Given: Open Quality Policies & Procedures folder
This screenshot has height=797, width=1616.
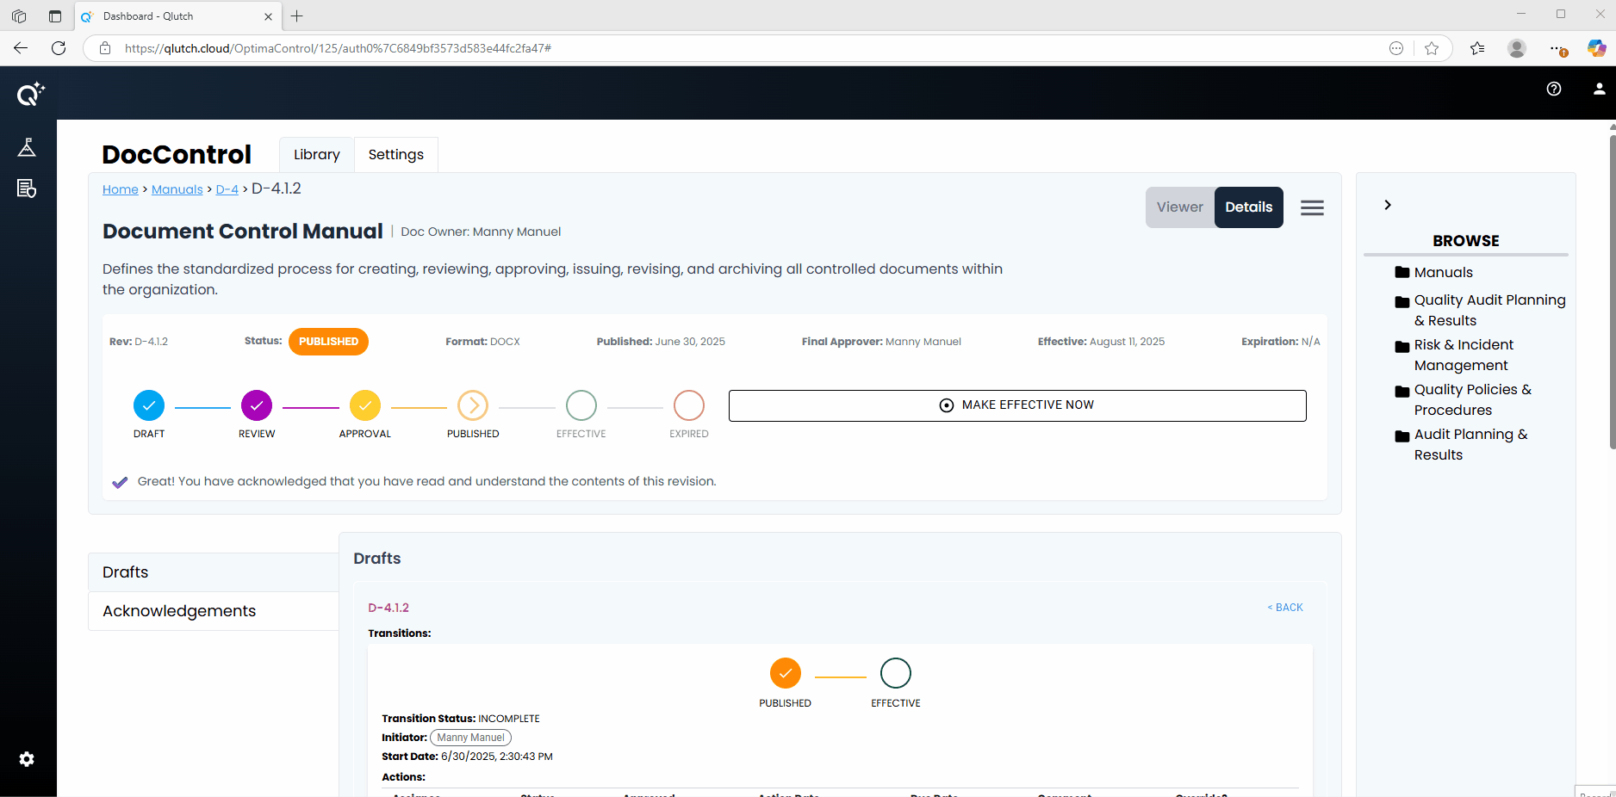Looking at the screenshot, I should (x=1464, y=399).
